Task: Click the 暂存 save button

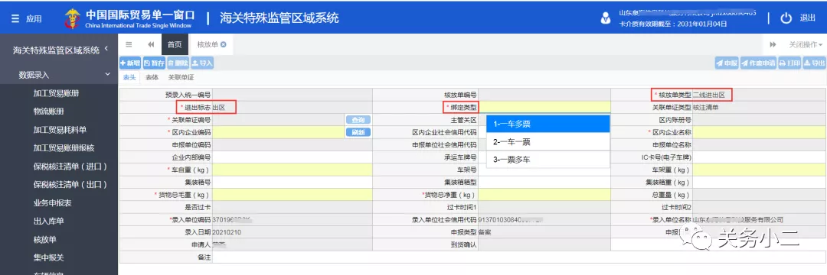Action: [154, 63]
